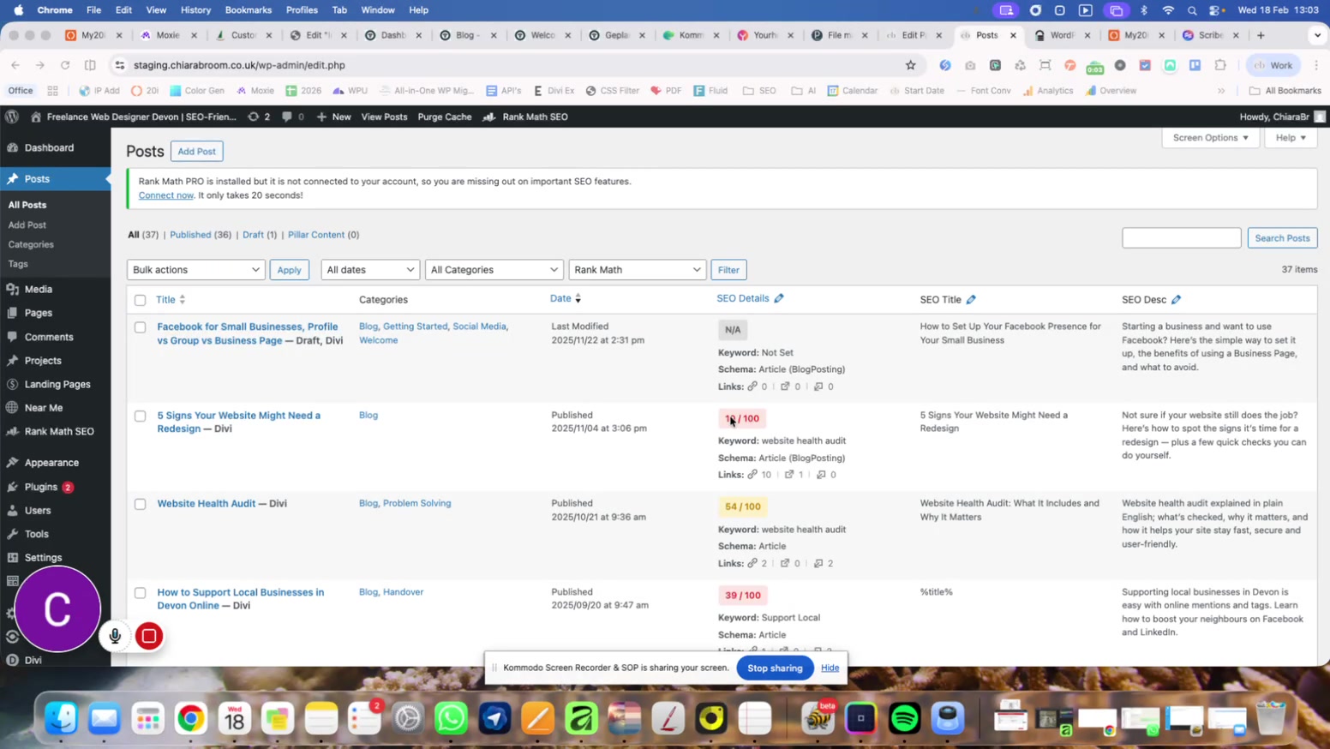Expand Screen Options panel
The image size is (1330, 749).
(x=1210, y=138)
